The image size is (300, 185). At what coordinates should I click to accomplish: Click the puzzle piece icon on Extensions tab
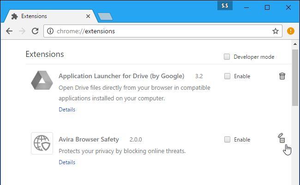(x=15, y=16)
